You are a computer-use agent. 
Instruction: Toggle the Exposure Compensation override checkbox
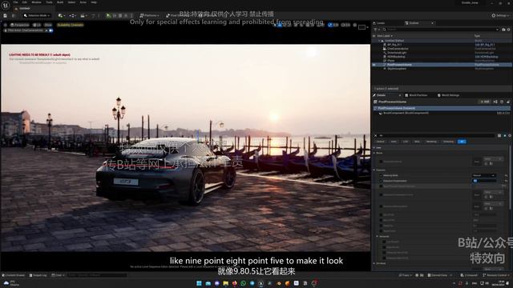381,181
